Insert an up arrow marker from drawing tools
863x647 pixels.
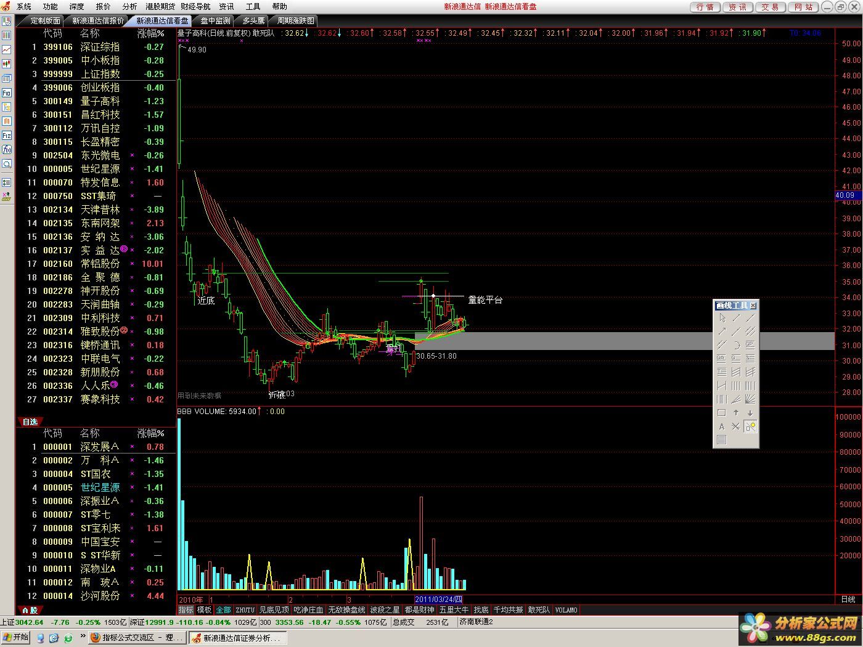pos(736,413)
